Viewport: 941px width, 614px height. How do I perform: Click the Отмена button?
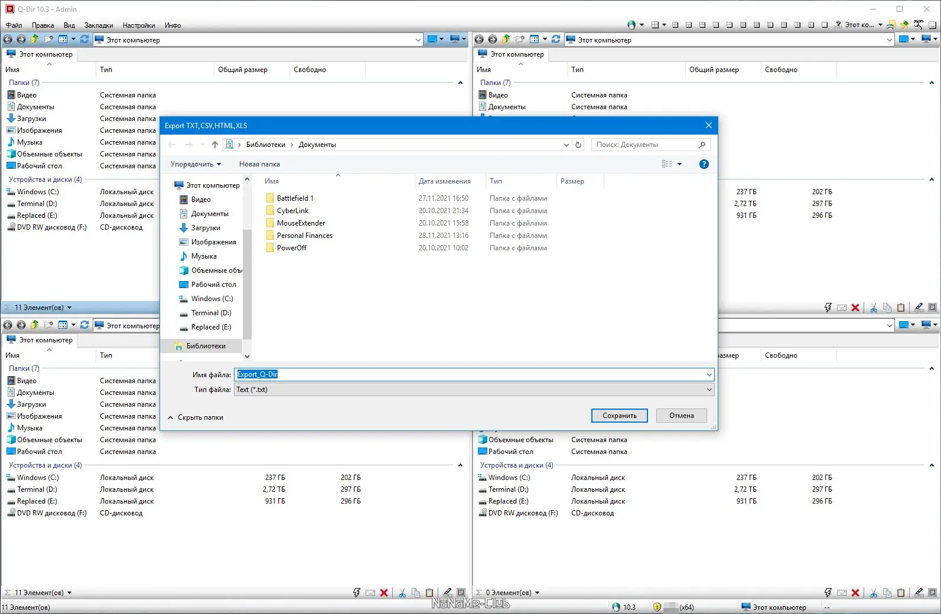(x=682, y=416)
